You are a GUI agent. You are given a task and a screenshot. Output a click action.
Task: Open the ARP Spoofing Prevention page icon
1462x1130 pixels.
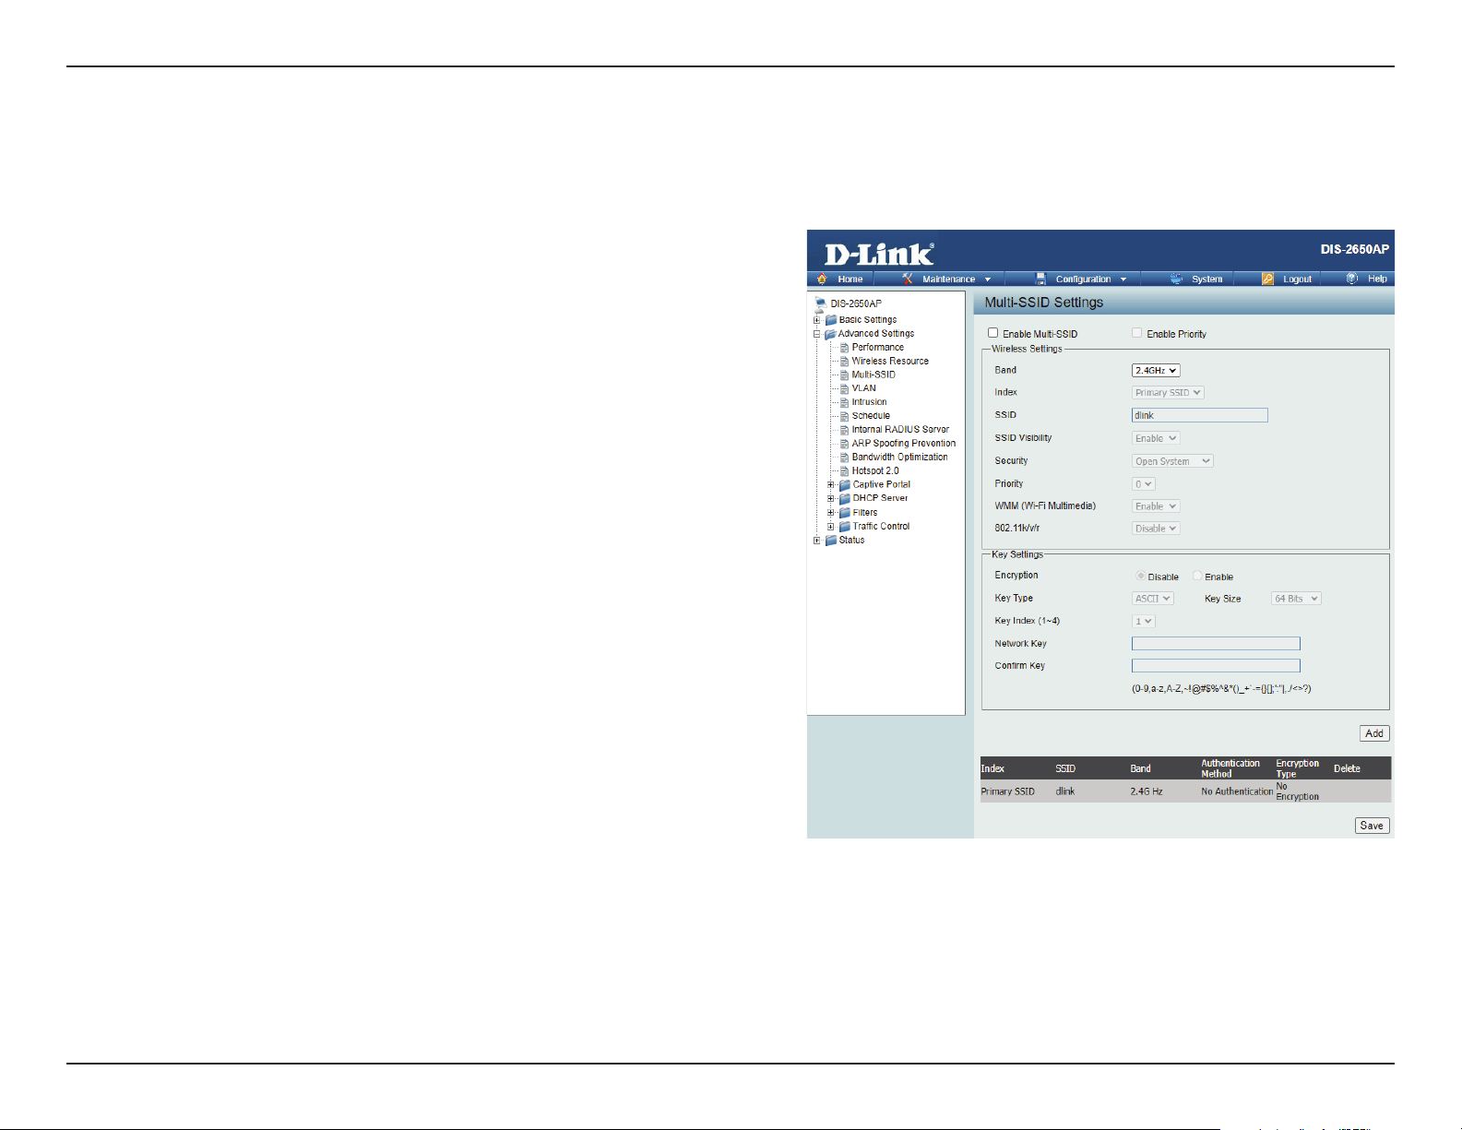pos(844,444)
